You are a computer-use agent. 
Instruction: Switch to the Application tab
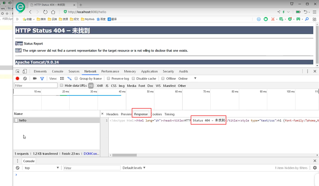pos(149,71)
